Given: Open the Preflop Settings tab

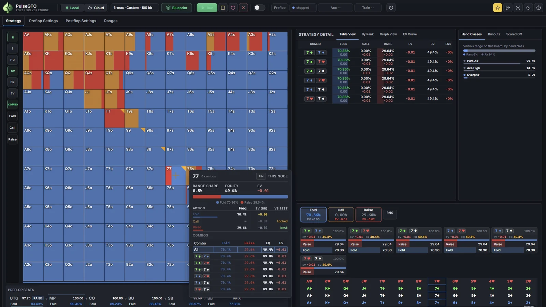Looking at the screenshot, I should (43, 21).
